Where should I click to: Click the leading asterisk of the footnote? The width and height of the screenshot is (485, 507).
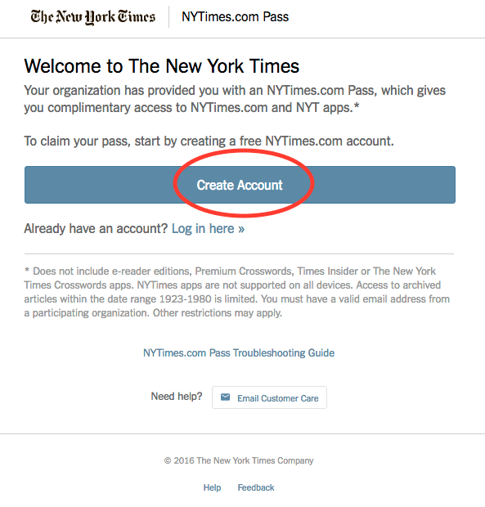point(27,270)
